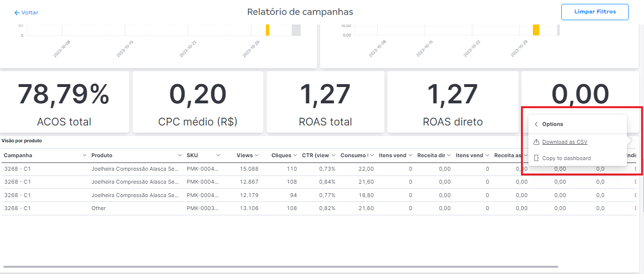
Task: Open the Cliques column dropdown chevron
Action: click(x=295, y=155)
